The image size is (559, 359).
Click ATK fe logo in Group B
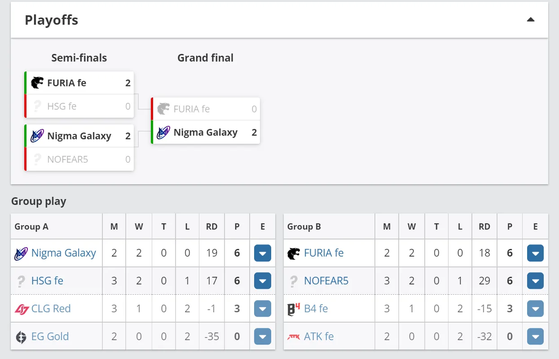pyautogui.click(x=294, y=337)
